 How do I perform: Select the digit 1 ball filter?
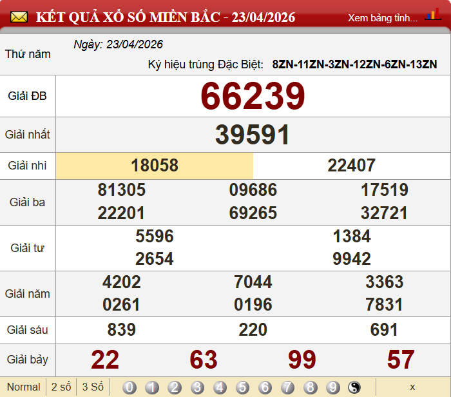(152, 387)
